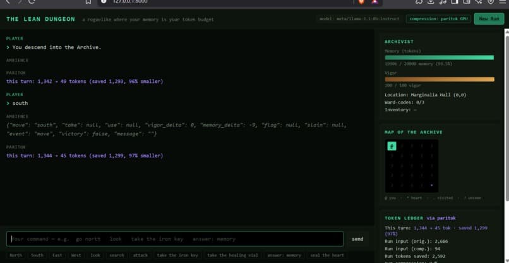The height and width of the screenshot is (263, 509).
Task: Click the MAP OF THE ARCHIVE heading
Action: click(x=414, y=132)
